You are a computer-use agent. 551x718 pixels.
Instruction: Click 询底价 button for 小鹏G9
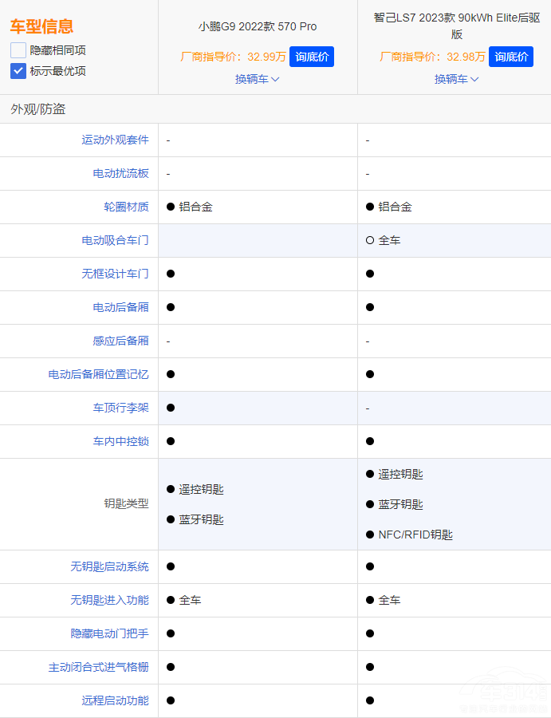[x=312, y=57]
